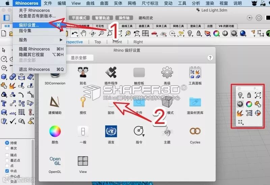Click the light bulb icon in floating palette
The image size is (270, 185).
[240, 95]
